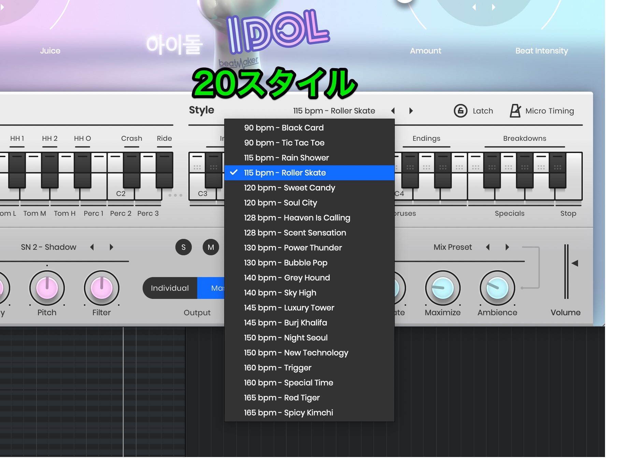Switch output mode to Individual

tap(170, 288)
